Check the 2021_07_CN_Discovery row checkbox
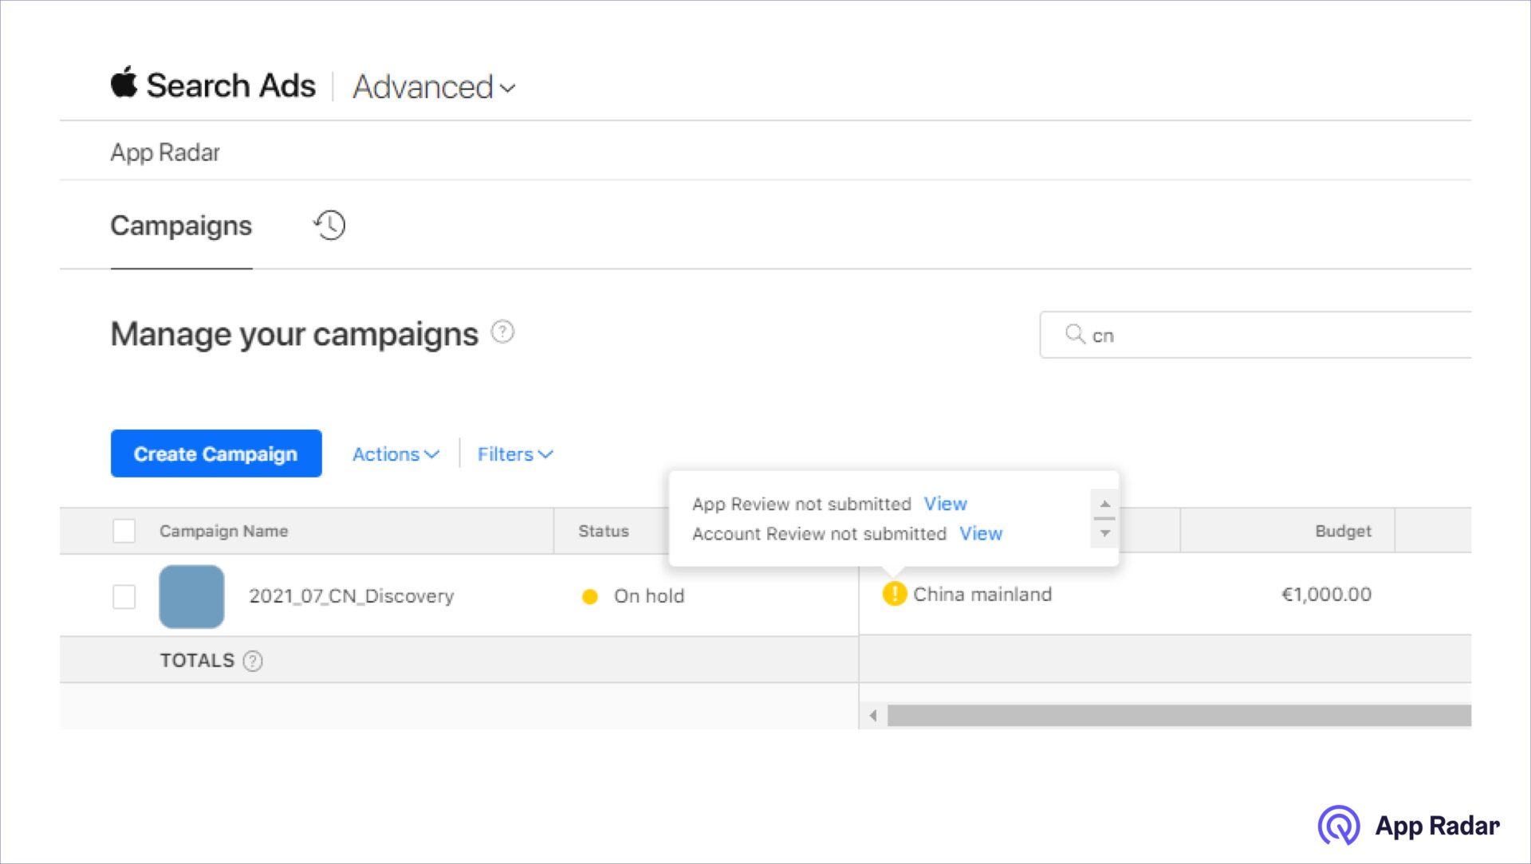The width and height of the screenshot is (1531, 864). coord(124,596)
